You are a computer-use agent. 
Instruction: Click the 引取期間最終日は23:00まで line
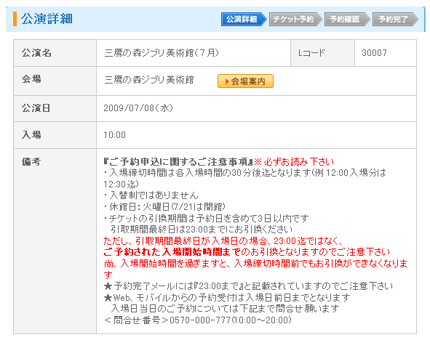click(x=202, y=229)
